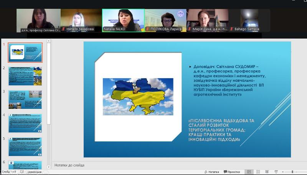
Task: Open Slide Sorter view icon
Action: (x=258, y=172)
